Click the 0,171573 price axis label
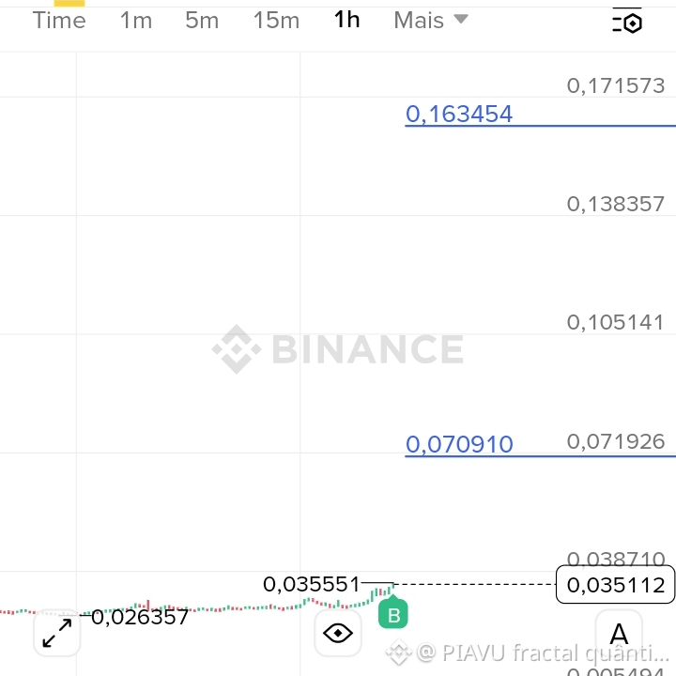 click(615, 85)
